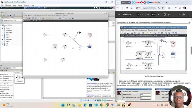Select the middle integrator block beside summation

point(65,47)
